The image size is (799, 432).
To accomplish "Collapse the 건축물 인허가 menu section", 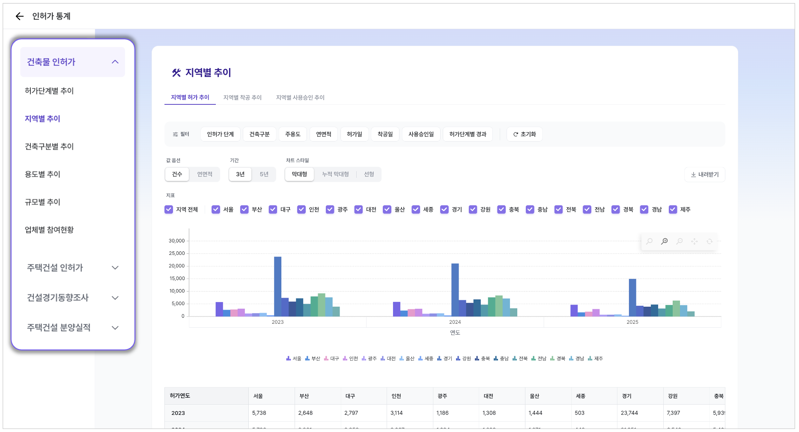I will (x=115, y=62).
